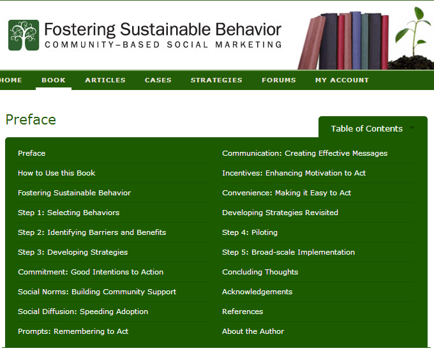Image resolution: width=434 pixels, height=353 pixels.
Task: Click the books and seedling banner image
Action: [364, 38]
